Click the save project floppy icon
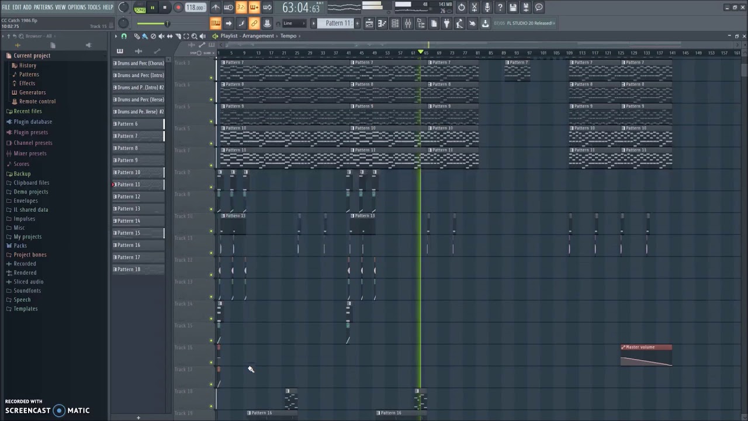The image size is (748, 421). point(513,7)
